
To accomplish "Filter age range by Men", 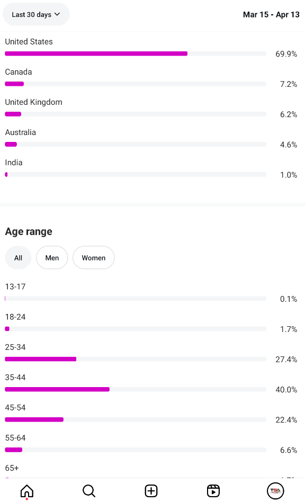I will click(52, 258).
